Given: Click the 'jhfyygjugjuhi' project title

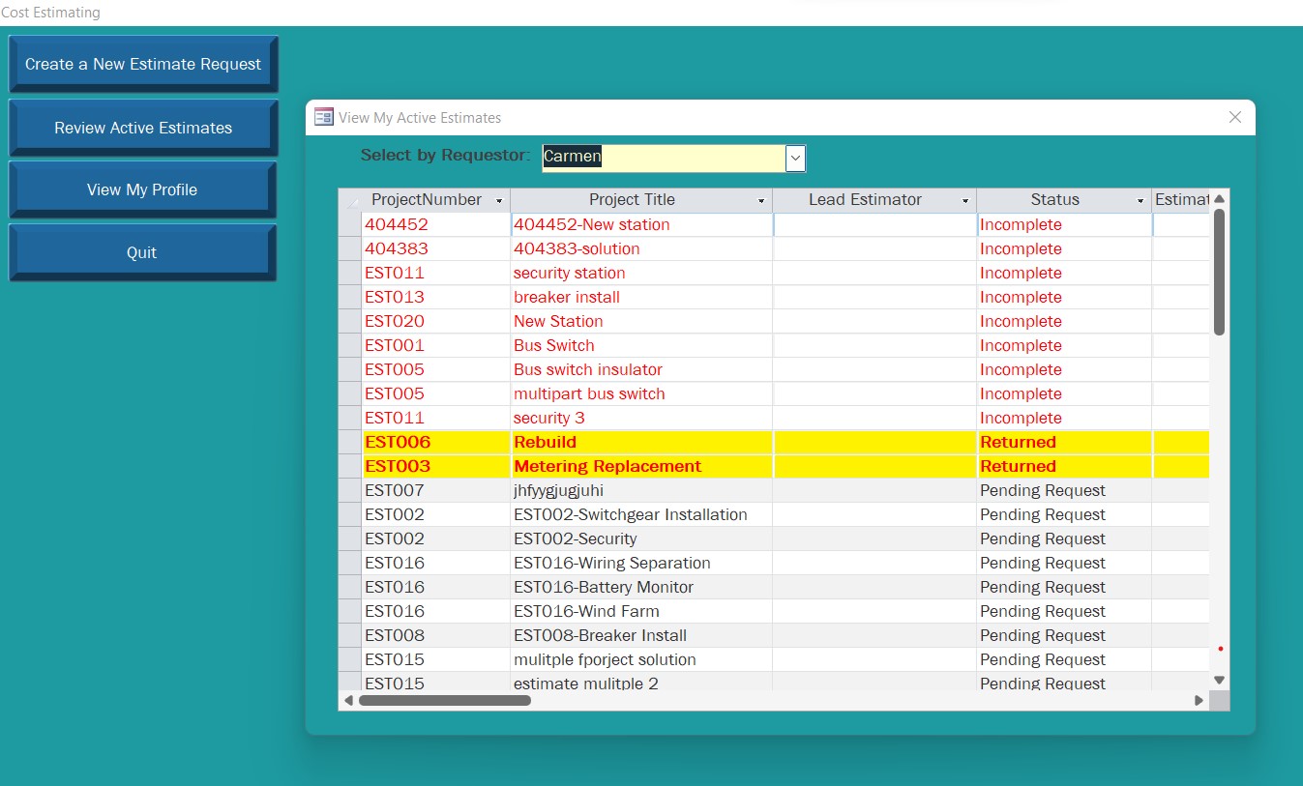Looking at the screenshot, I should tap(558, 490).
